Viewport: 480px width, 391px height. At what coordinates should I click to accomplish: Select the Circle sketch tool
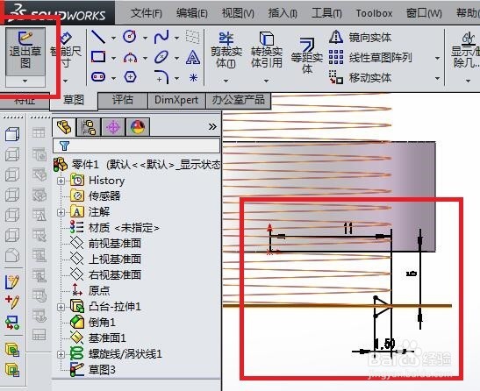(130, 37)
